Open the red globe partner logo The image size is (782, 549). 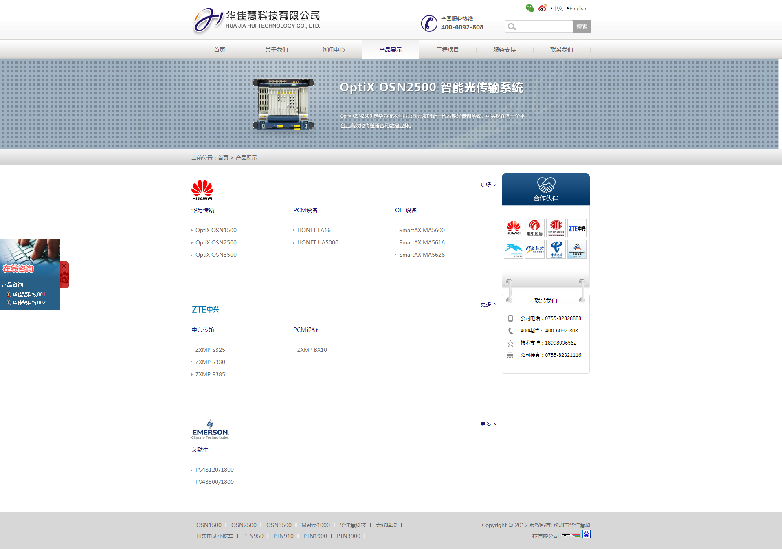[556, 228]
